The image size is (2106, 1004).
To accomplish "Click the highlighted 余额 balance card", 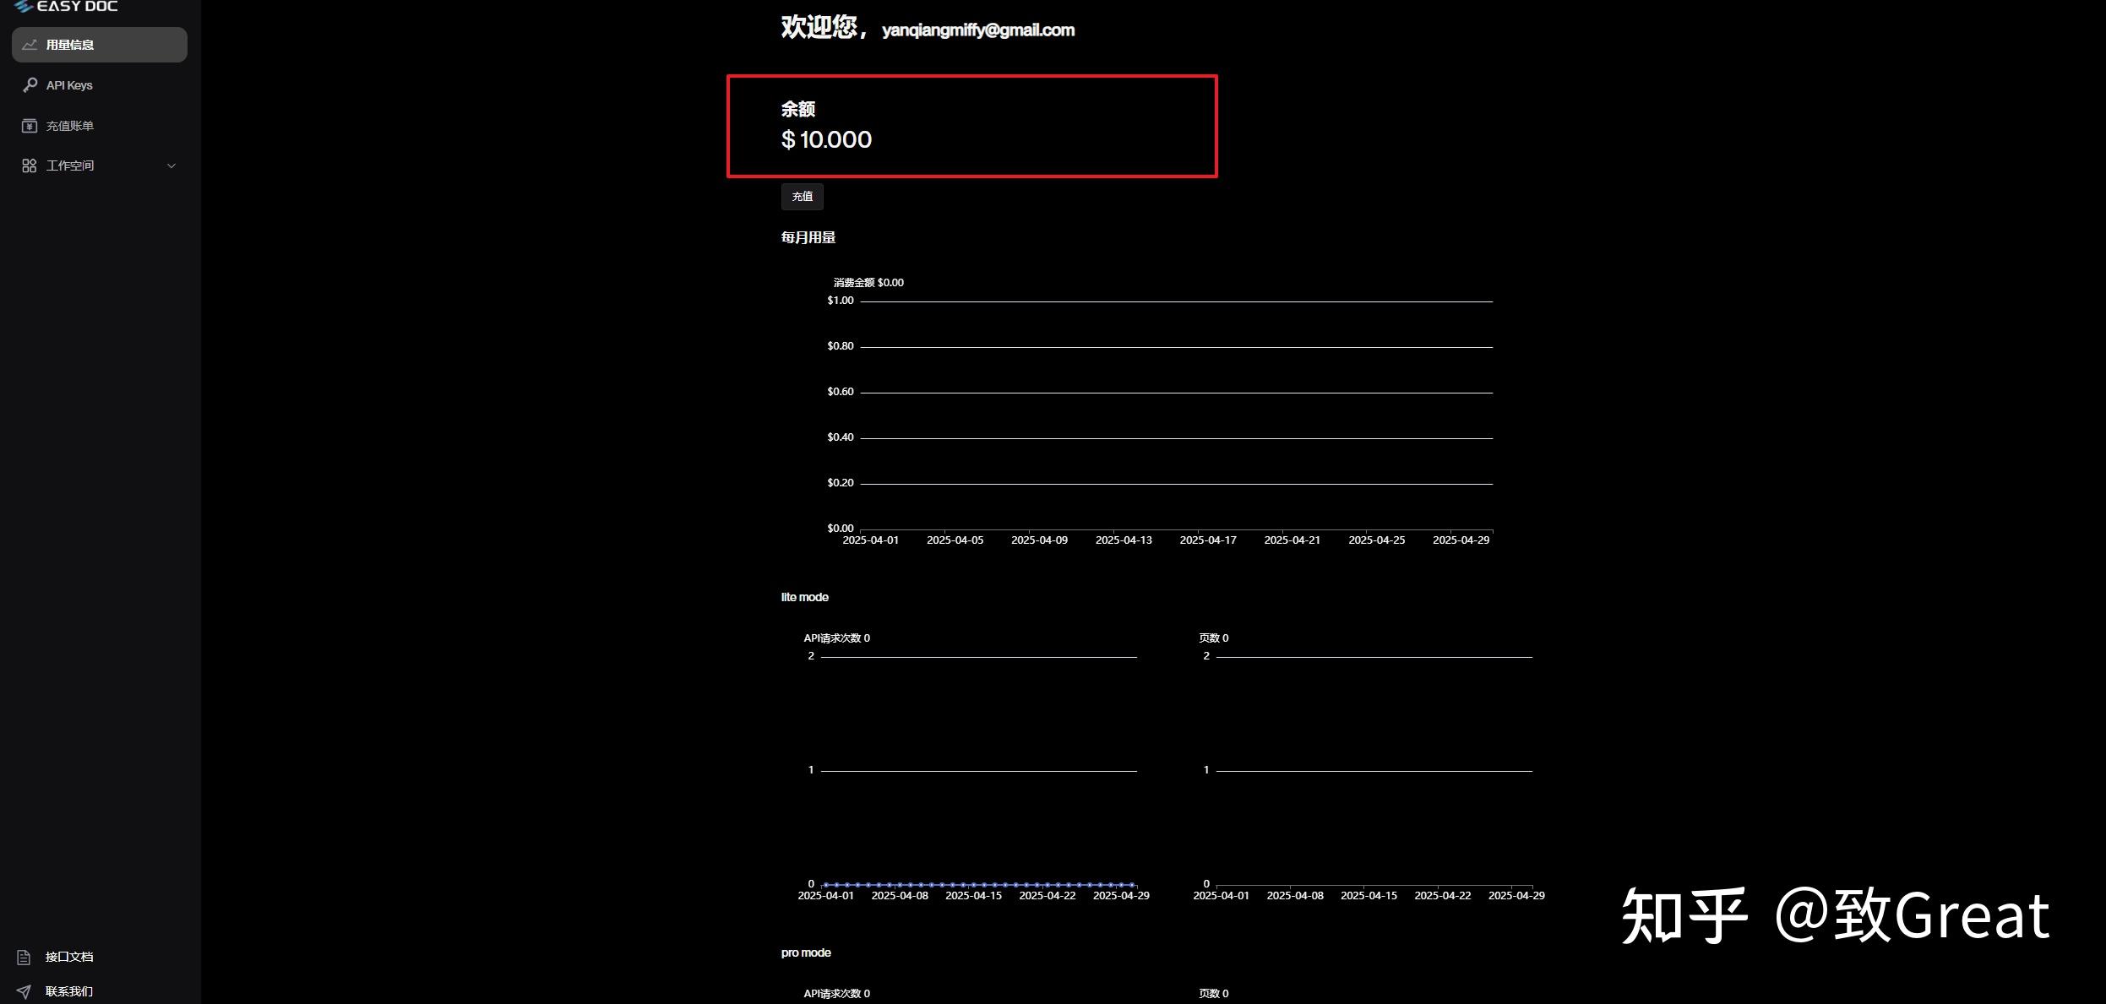I will 971,126.
